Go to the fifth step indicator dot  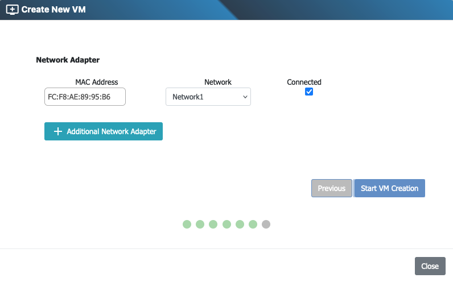tap(240, 224)
